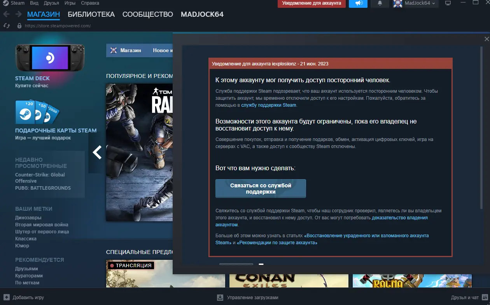
Task: Open the службу поддержки Steam link
Action: click(x=269, y=105)
